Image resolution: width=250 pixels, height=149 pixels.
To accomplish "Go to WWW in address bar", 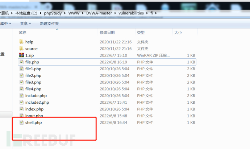I will (74, 13).
